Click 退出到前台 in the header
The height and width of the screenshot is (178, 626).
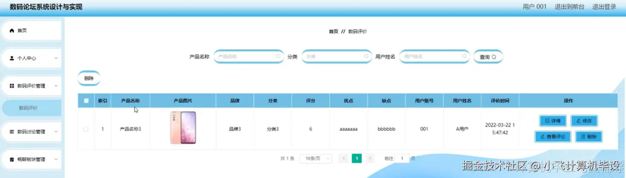(x=570, y=7)
